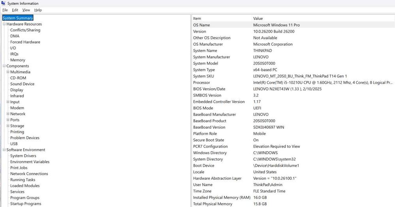Image resolution: width=395 pixels, height=207 pixels.
Task: Select System Summary in the tree
Action: point(18,18)
